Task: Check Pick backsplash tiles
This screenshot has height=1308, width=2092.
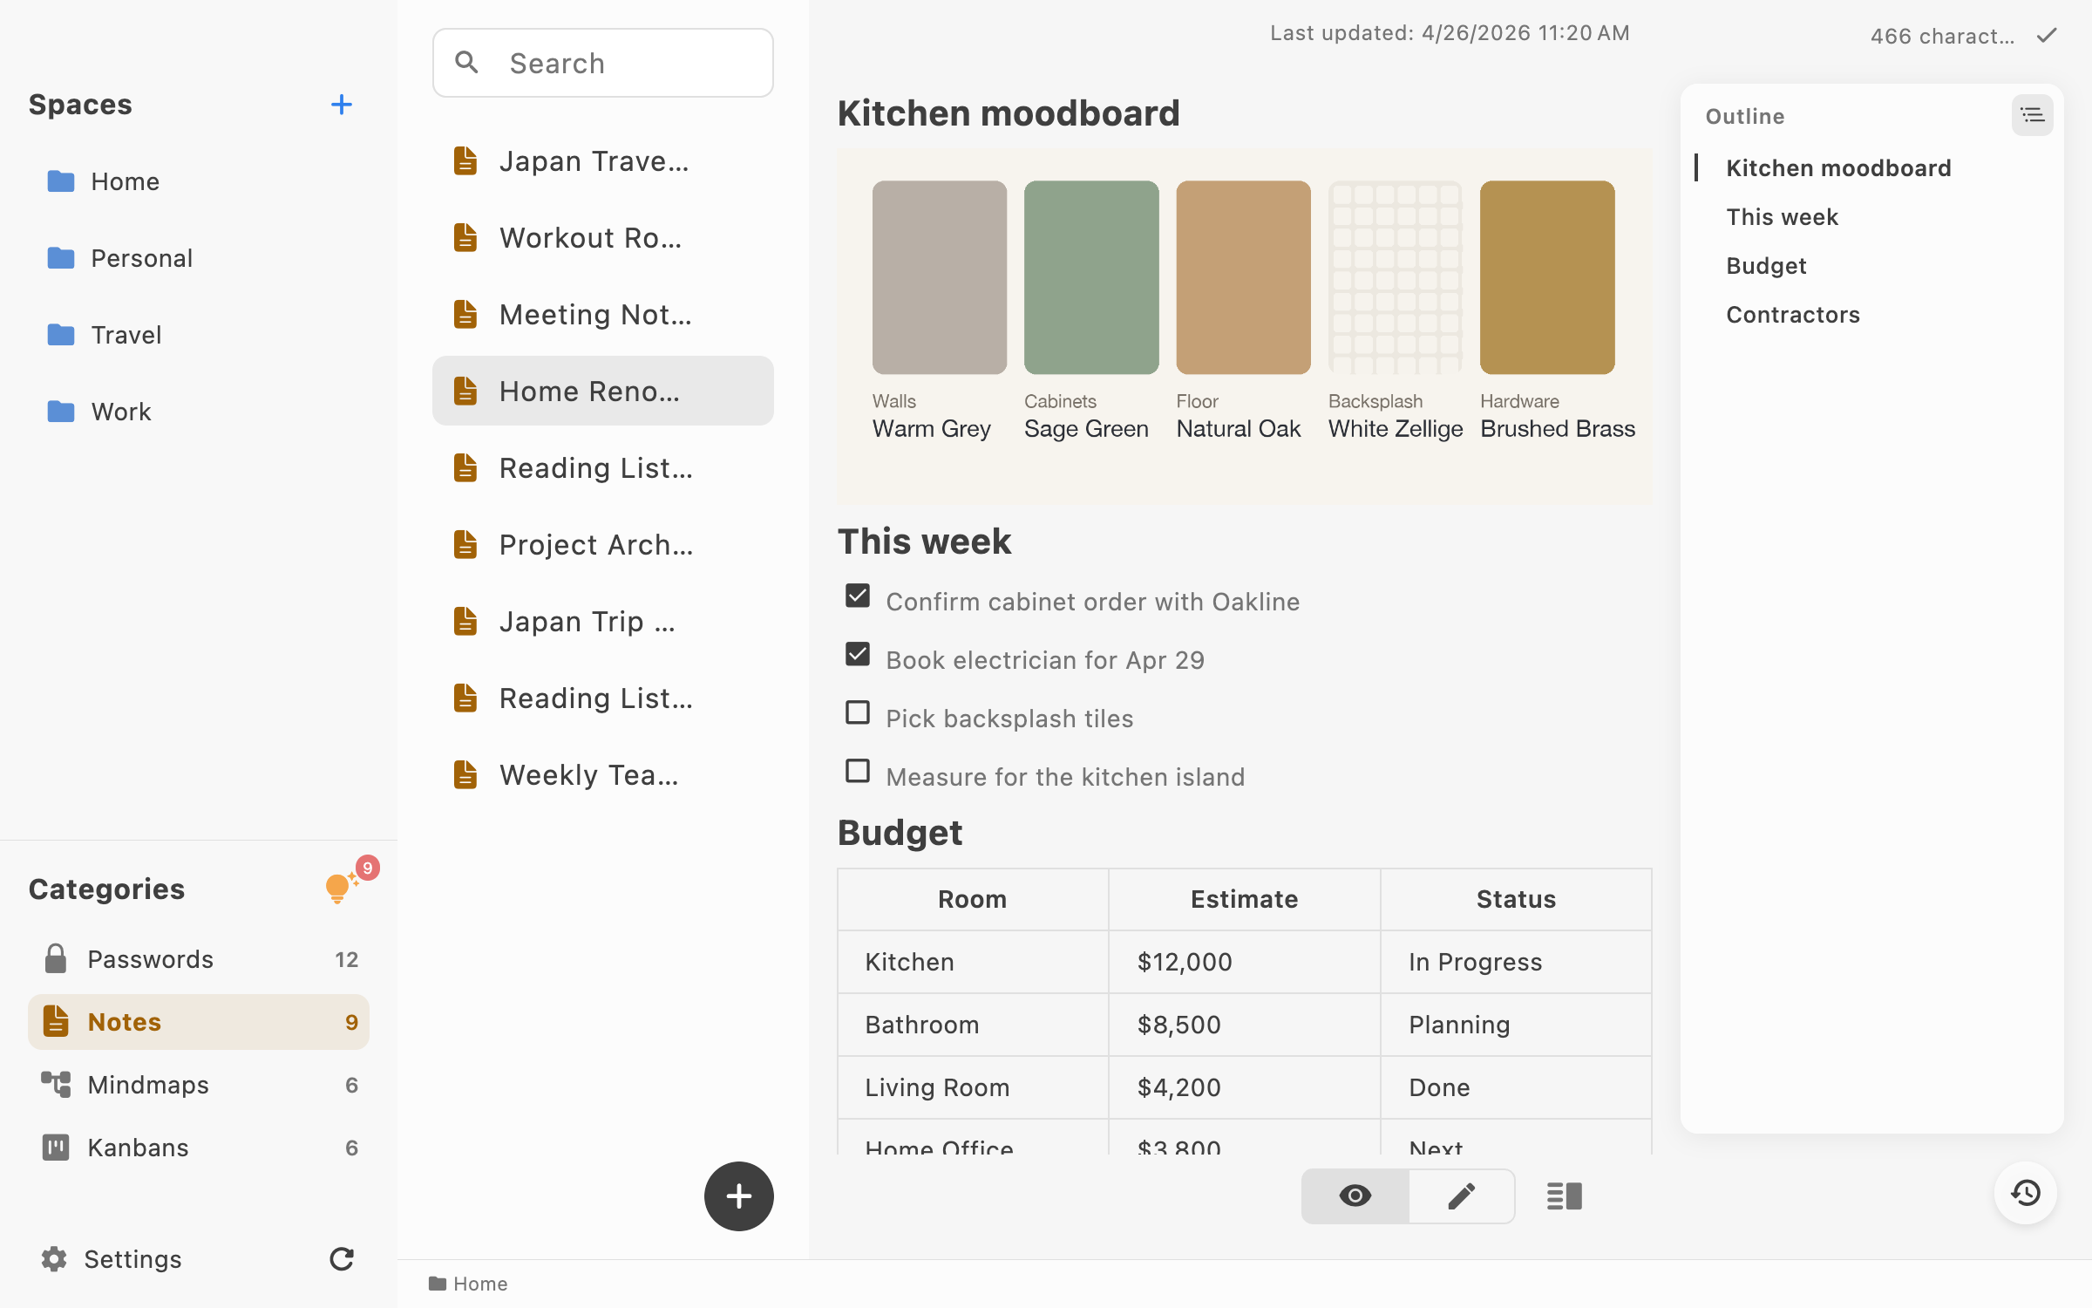Action: pos(858,713)
